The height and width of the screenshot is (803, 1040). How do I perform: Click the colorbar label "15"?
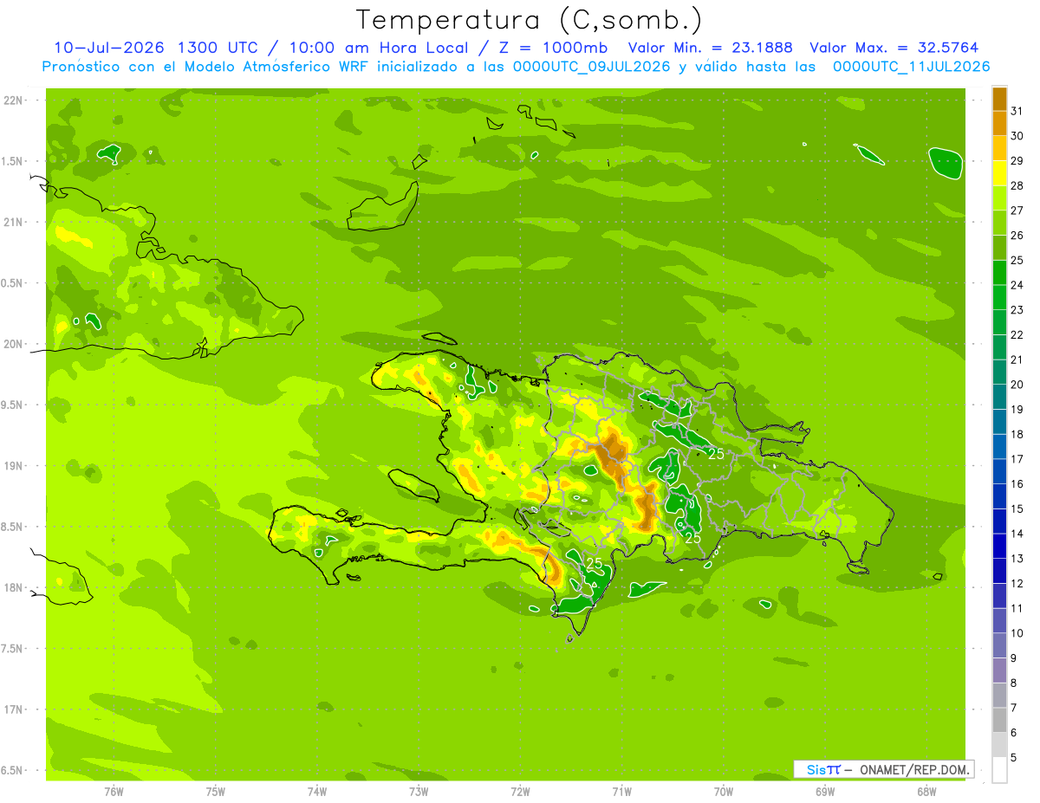point(1017,508)
